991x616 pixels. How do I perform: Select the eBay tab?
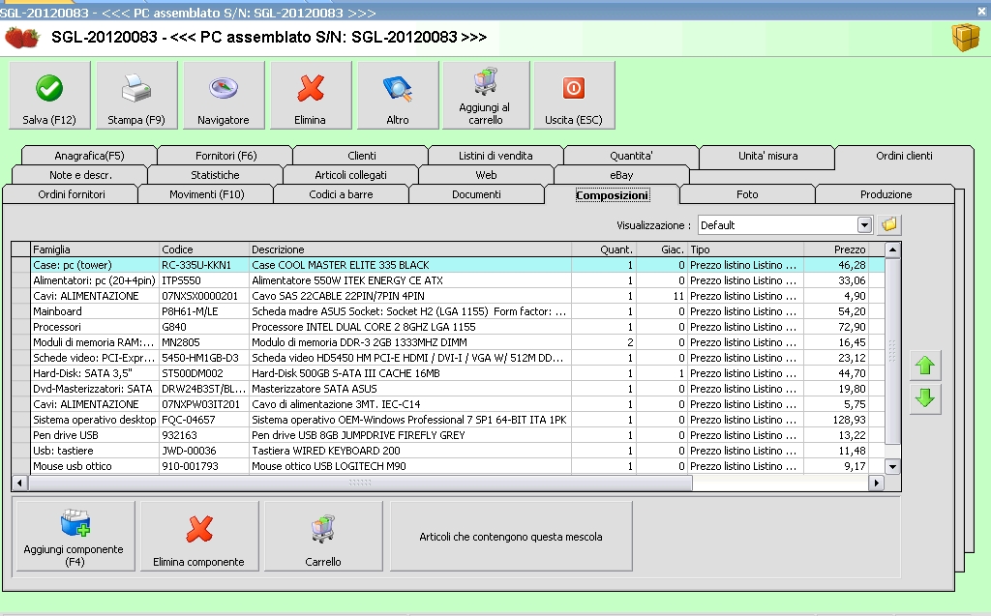click(x=622, y=175)
